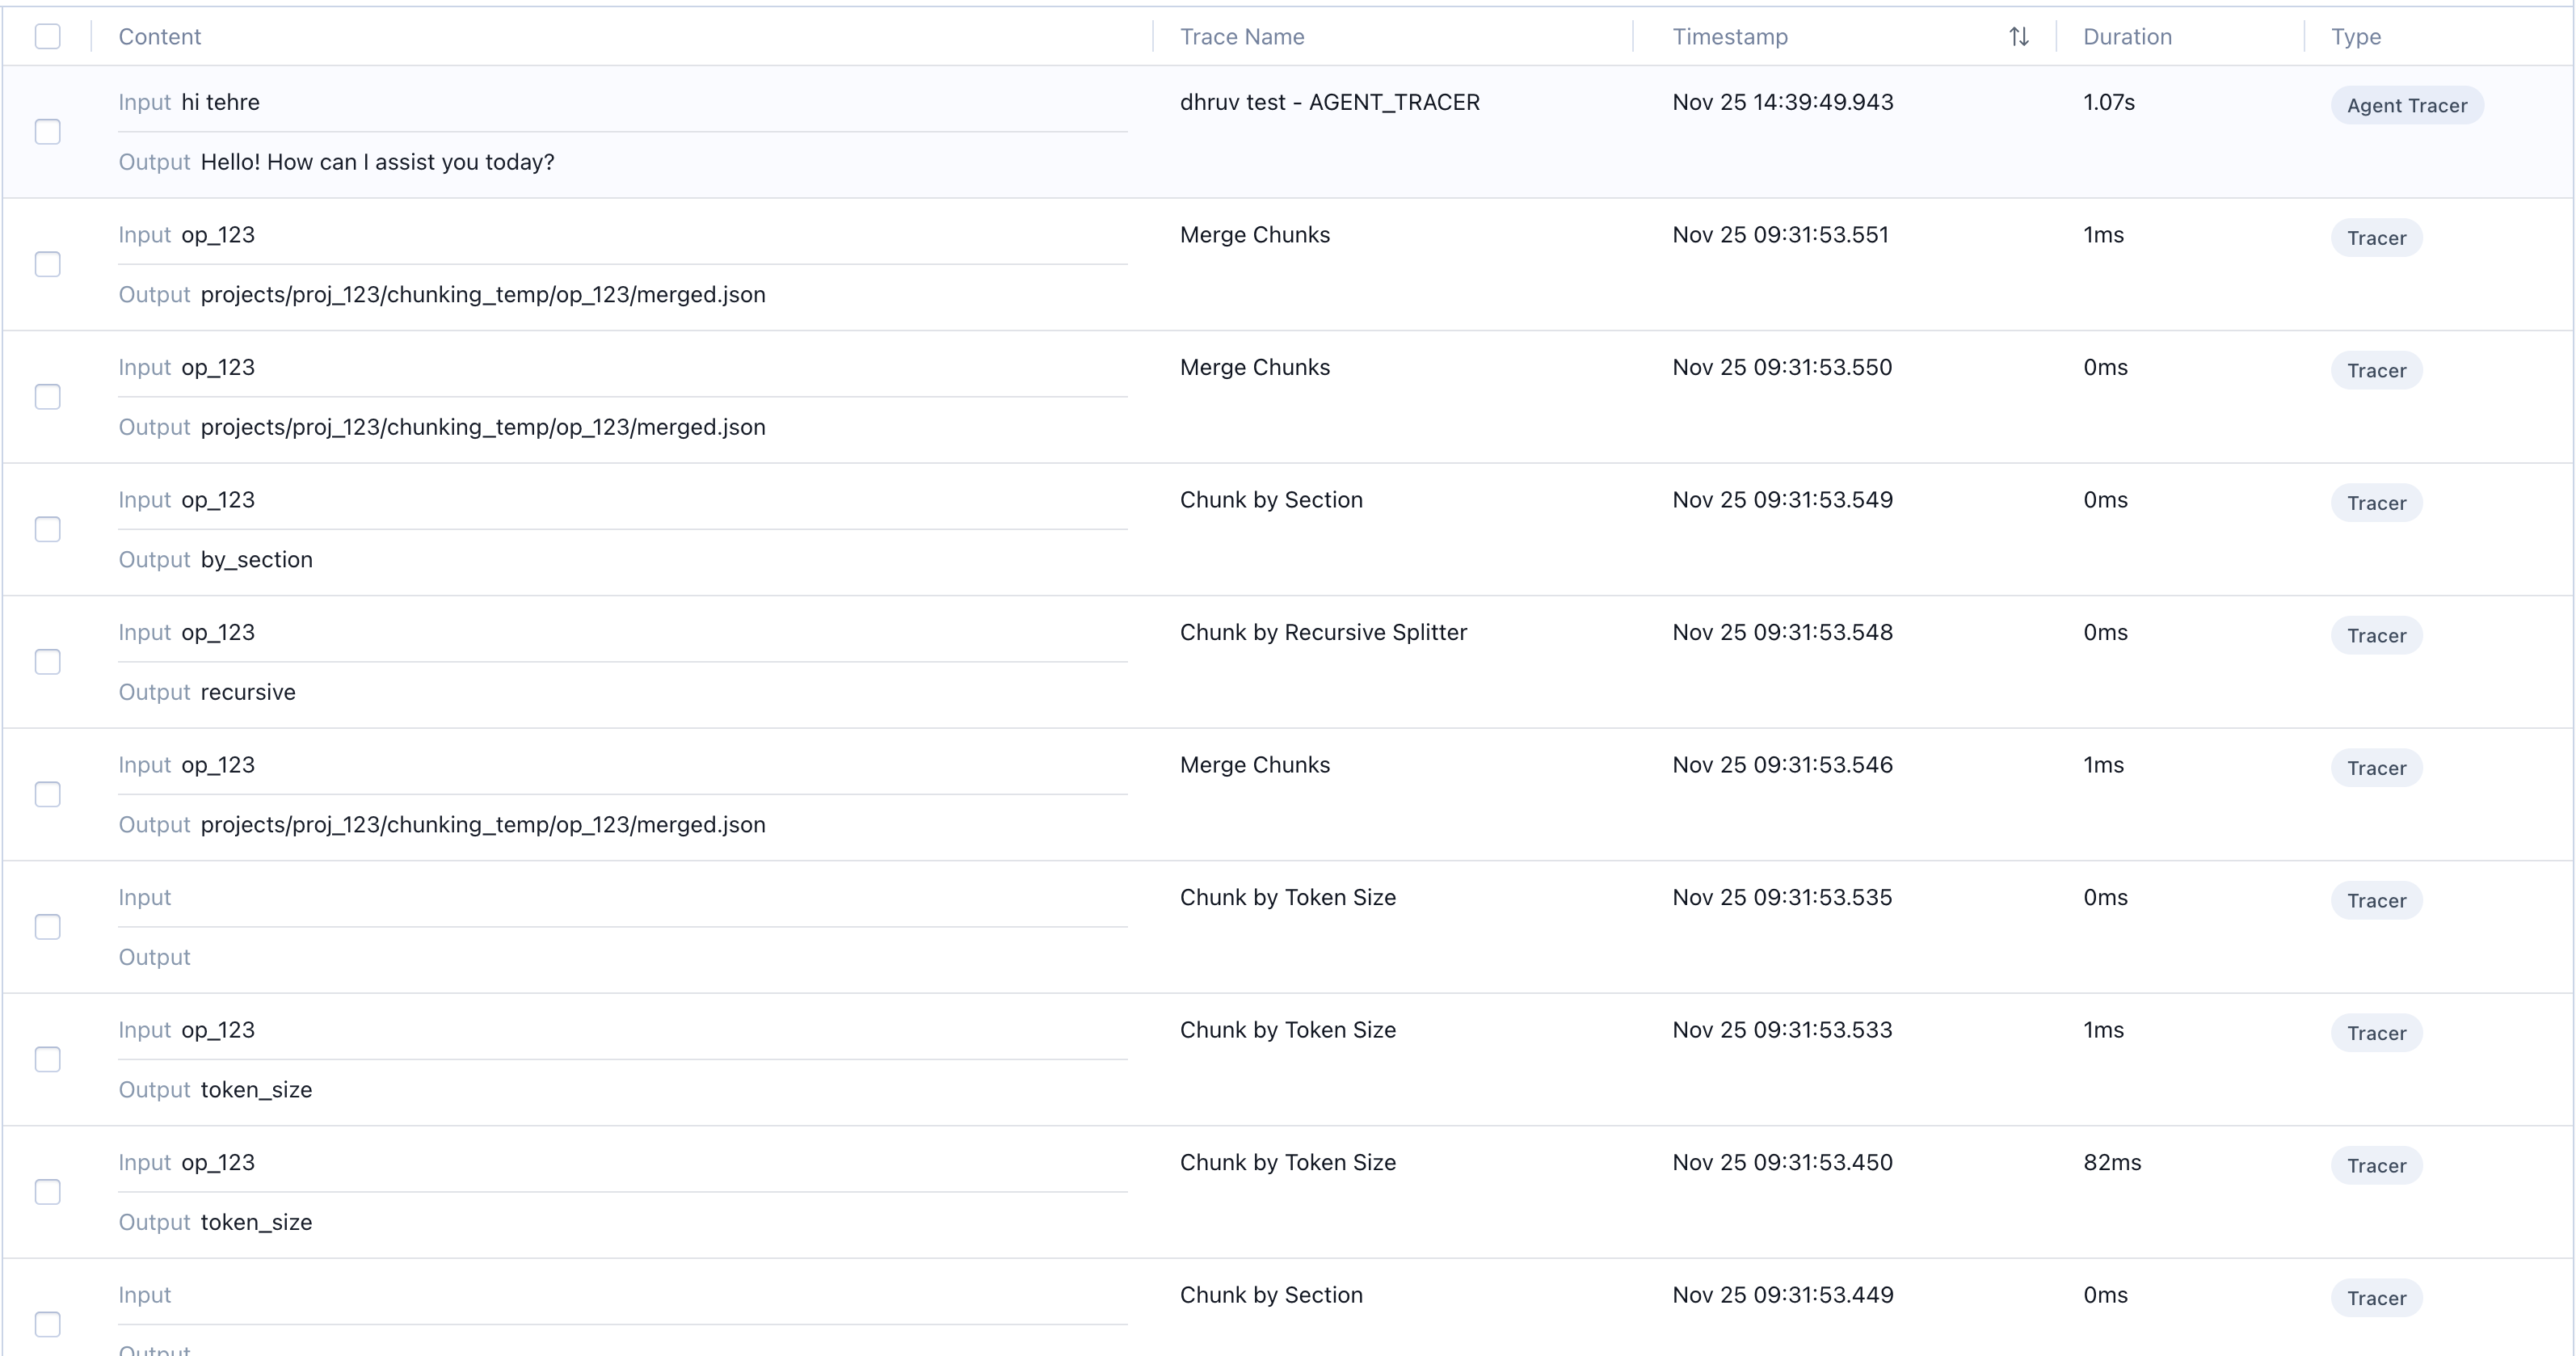2576x1356 pixels.
Task: Click the Content column header
Action: tap(159, 37)
